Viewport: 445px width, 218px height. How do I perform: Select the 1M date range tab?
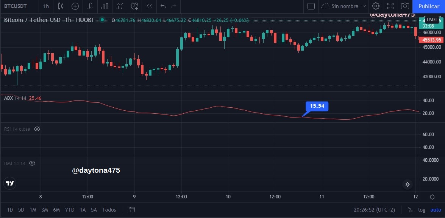pyautogui.click(x=33, y=210)
